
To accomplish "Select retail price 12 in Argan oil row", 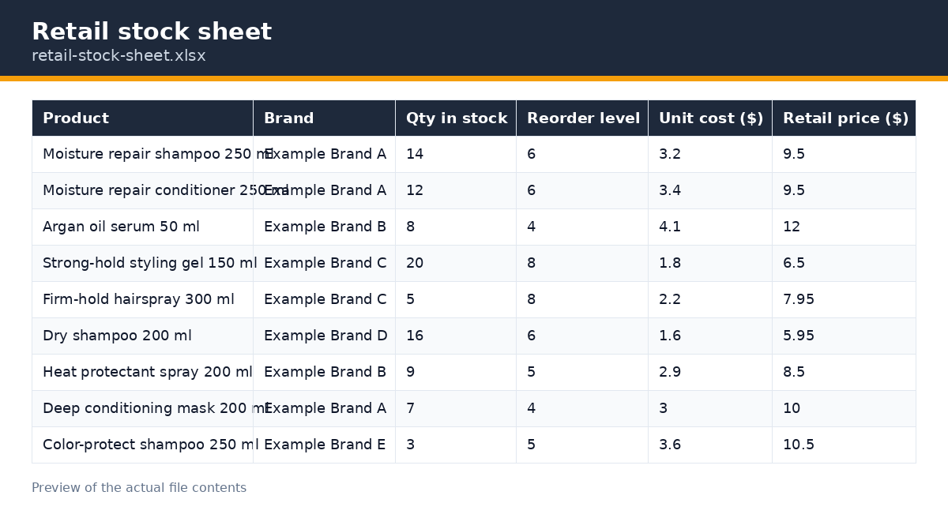I will [844, 227].
